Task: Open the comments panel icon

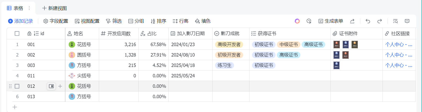Action: coord(407,21)
